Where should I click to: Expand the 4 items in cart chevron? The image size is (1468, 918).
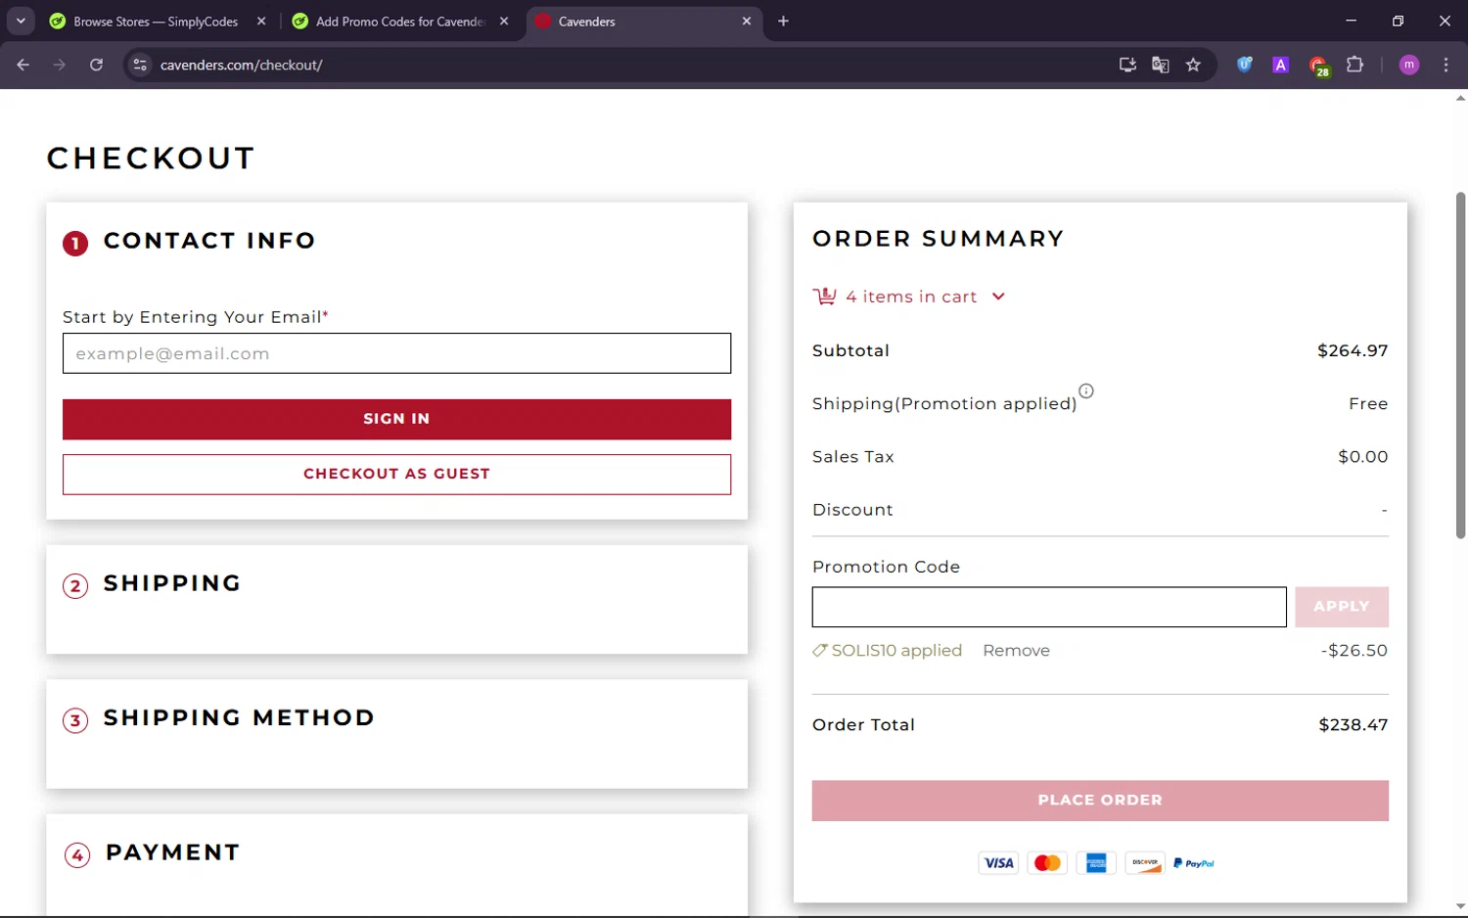click(998, 297)
